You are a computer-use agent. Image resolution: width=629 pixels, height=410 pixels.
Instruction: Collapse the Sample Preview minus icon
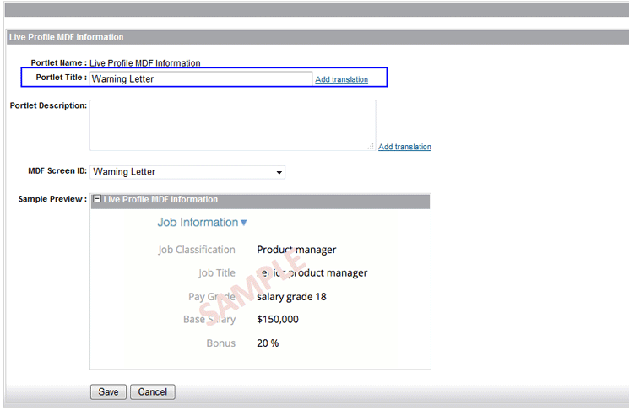(x=97, y=200)
